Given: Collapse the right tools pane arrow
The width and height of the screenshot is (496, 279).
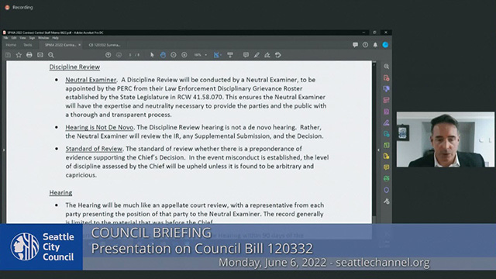Looking at the screenshot, I should click(x=378, y=150).
